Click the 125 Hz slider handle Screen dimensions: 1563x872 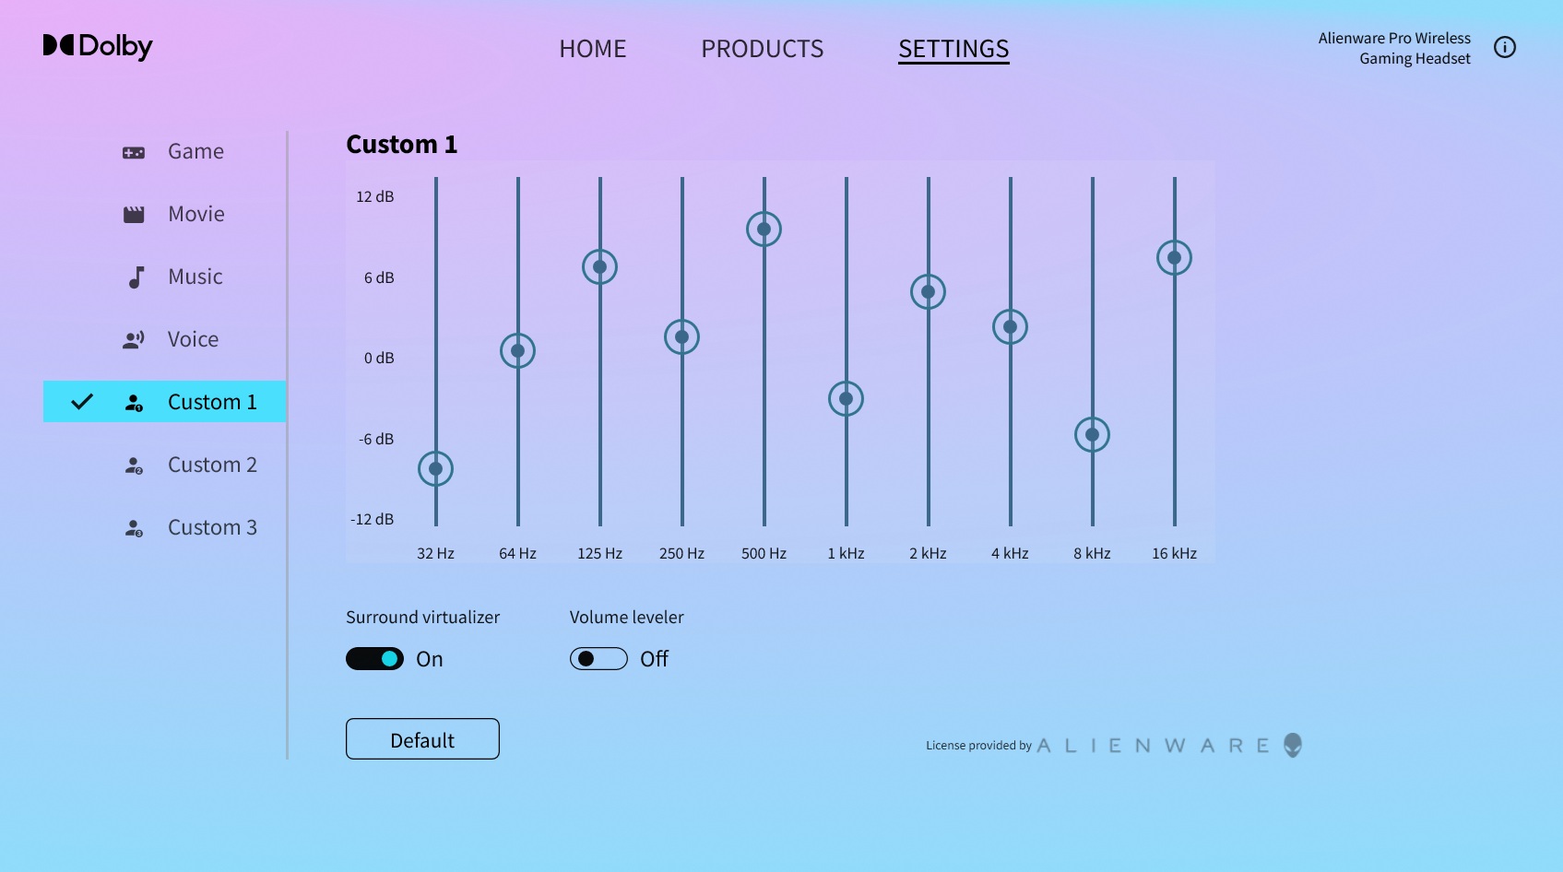599,267
